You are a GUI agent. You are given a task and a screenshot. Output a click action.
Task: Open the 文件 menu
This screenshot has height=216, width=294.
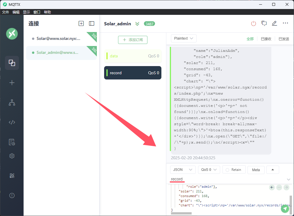(x=6, y=12)
